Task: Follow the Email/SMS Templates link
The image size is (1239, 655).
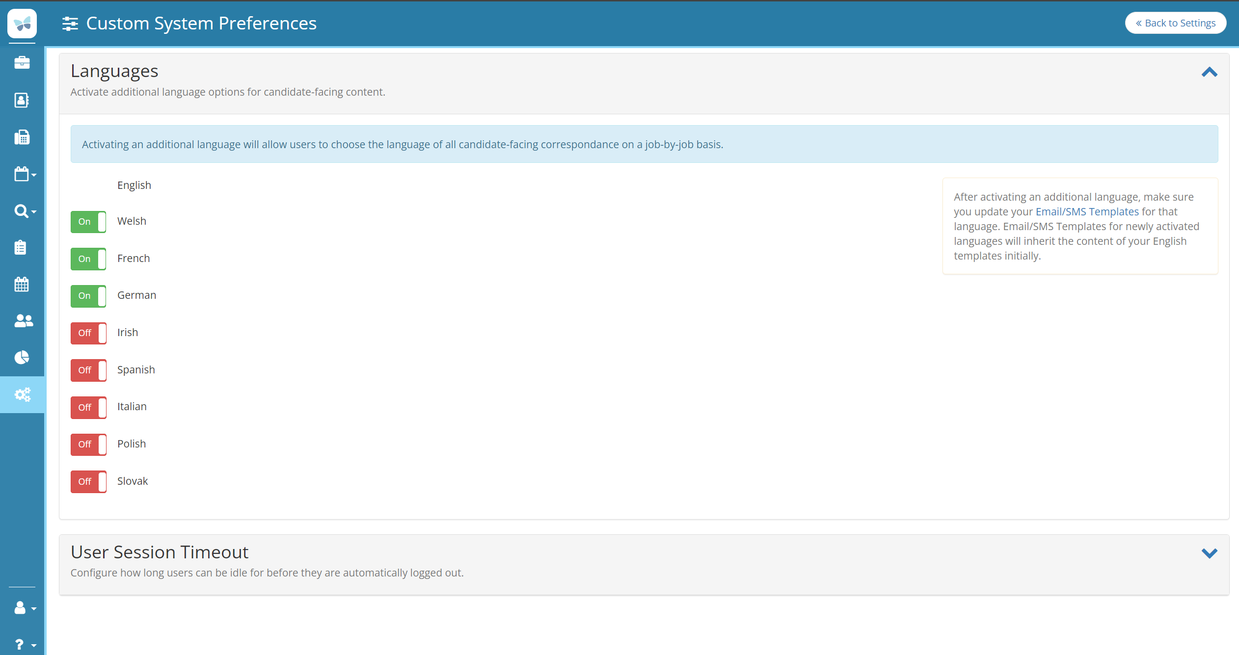Action: tap(1087, 211)
